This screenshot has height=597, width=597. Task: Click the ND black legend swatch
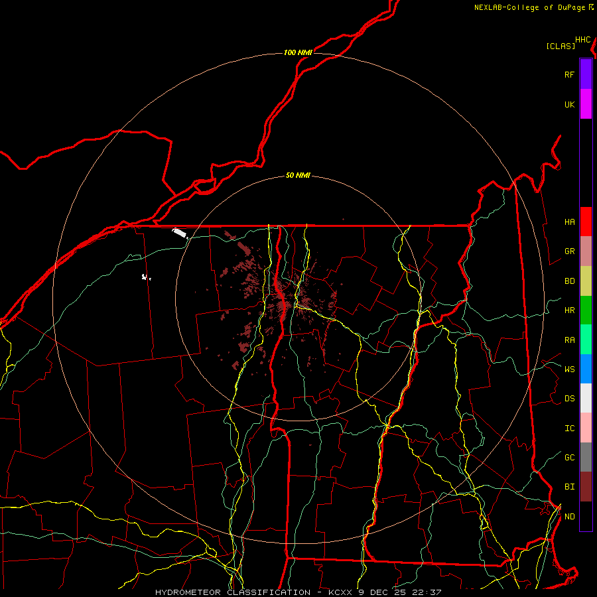pos(586,516)
